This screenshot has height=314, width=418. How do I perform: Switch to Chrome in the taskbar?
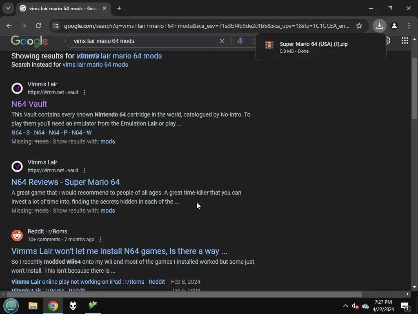coord(53,306)
